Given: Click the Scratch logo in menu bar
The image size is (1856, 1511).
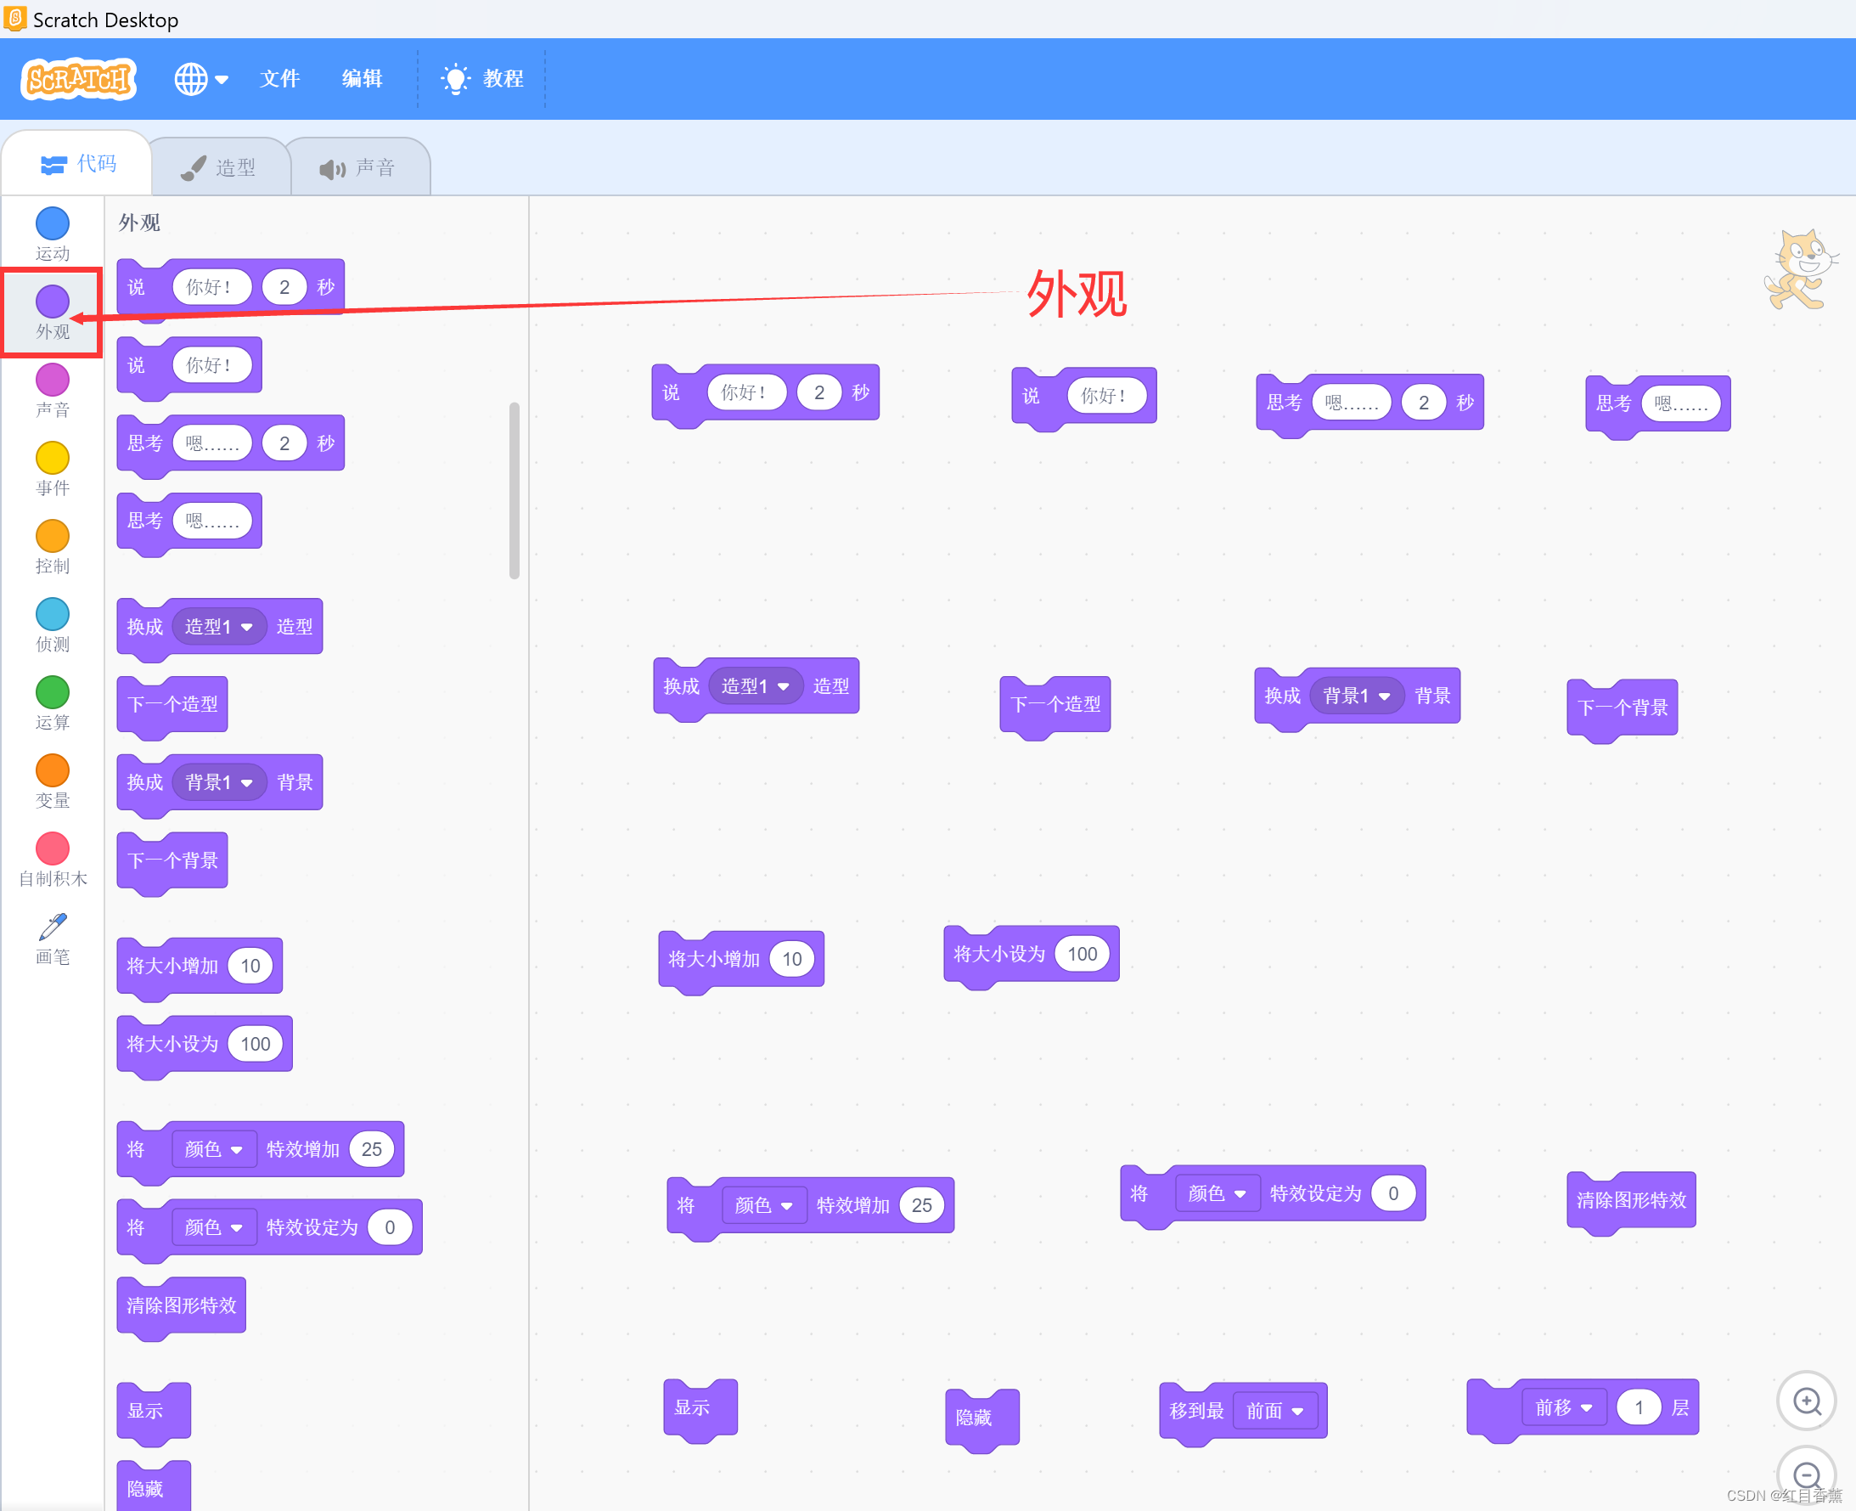Looking at the screenshot, I should [78, 79].
